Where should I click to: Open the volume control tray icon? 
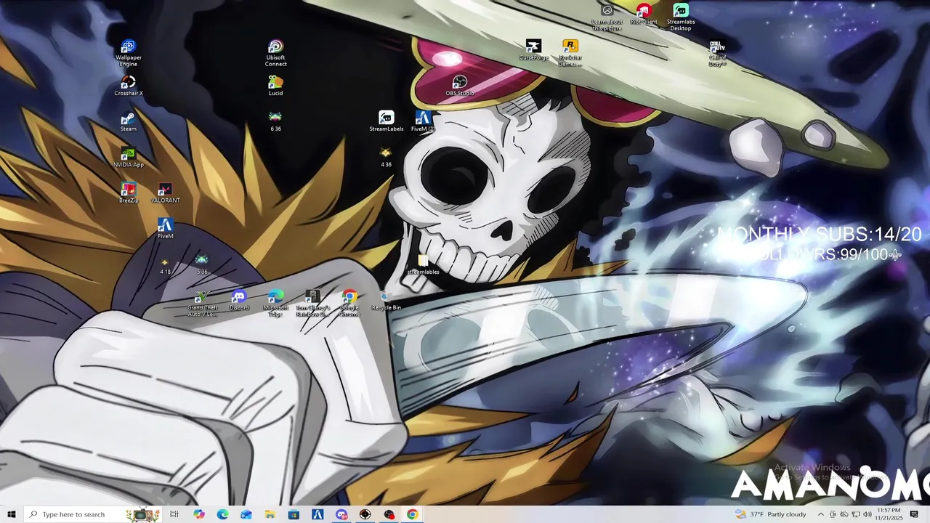tap(868, 514)
